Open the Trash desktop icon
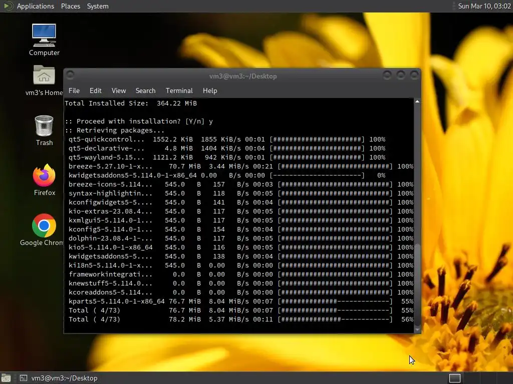Viewport: 513px width, 384px height. [x=44, y=130]
